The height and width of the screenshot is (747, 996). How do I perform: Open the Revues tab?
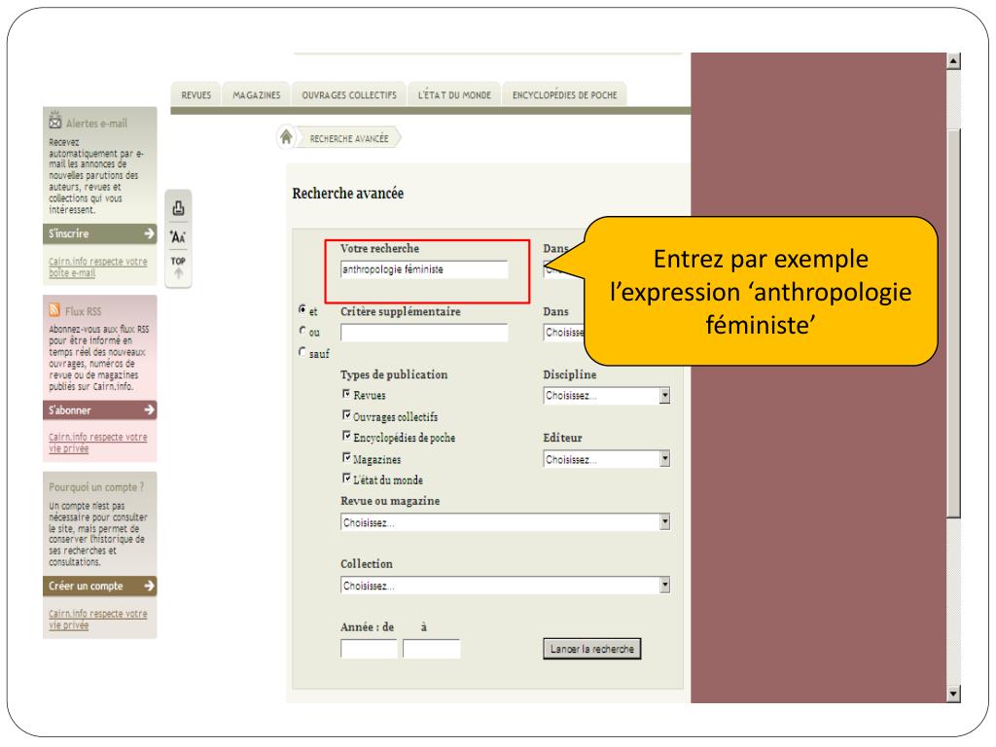(196, 94)
